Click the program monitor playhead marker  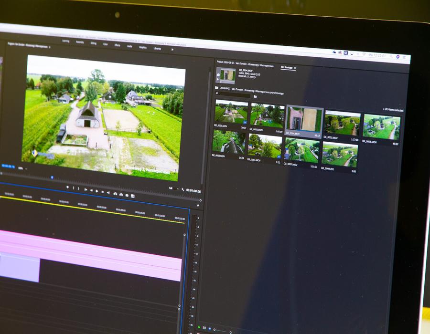tap(52, 177)
